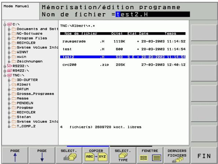Image resolution: width=218 pixels, height=164 pixels.
Task: Click the FIN softkey
Action: (x=204, y=155)
